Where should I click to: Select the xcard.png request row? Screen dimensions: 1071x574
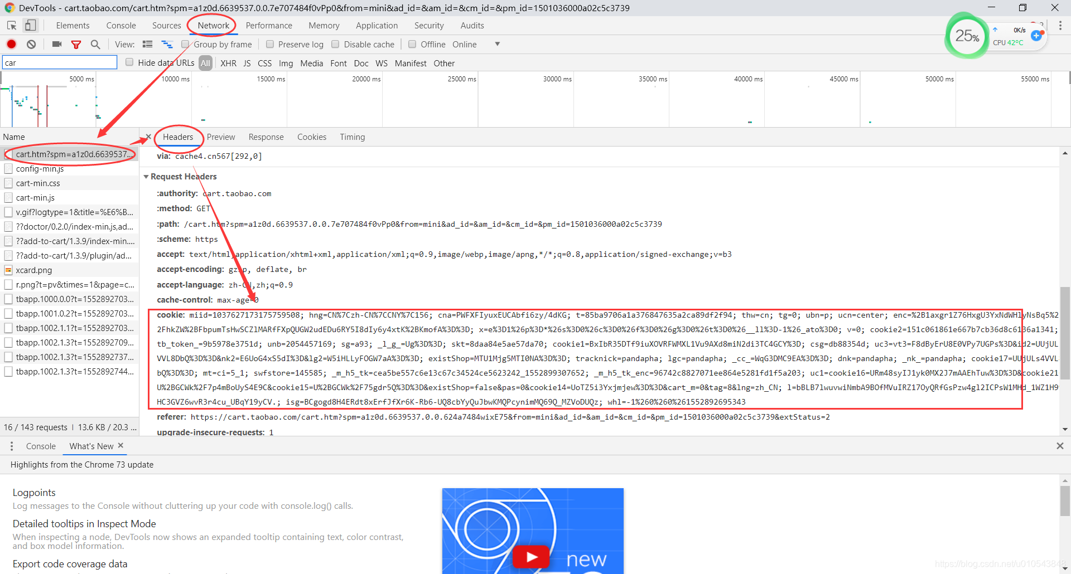coord(69,270)
